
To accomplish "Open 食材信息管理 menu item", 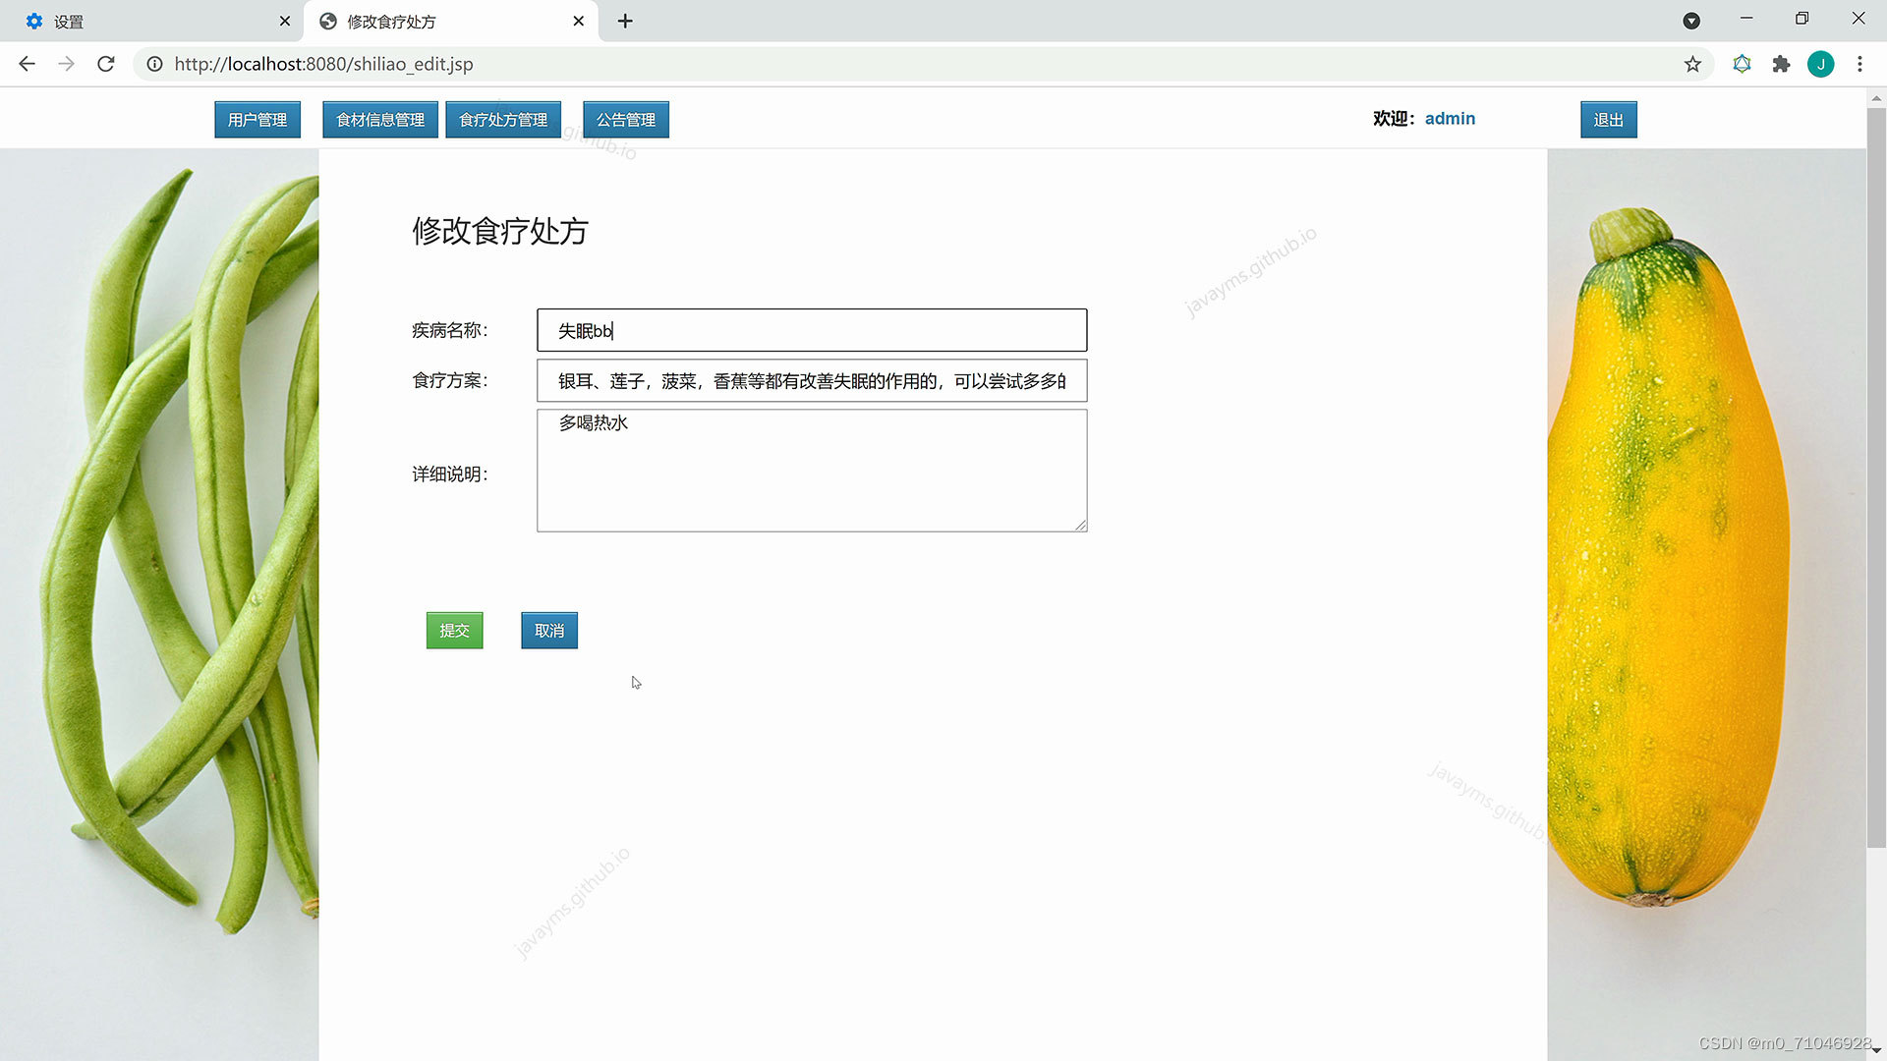I will (380, 120).
